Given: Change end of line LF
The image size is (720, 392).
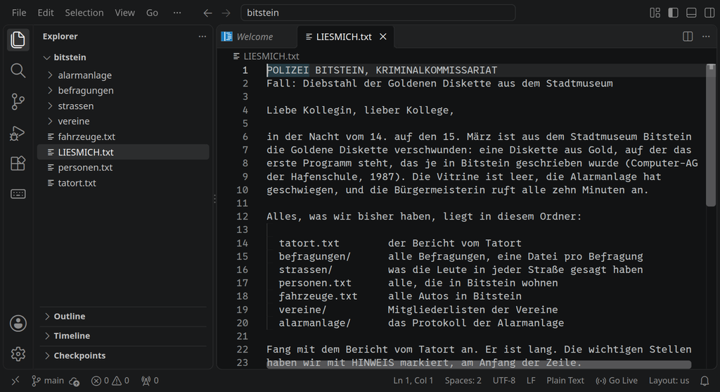Looking at the screenshot, I should click(531, 381).
